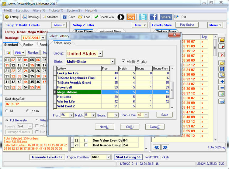This screenshot has height=169, width=229.
Task: Click Generate Tickets button
Action: click(x=47, y=157)
